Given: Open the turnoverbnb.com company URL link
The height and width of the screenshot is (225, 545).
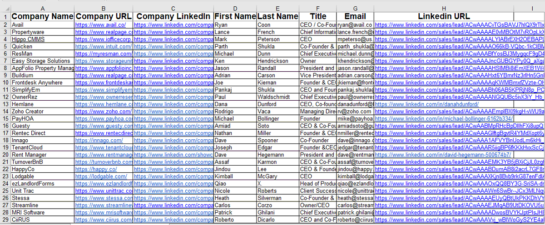Looking at the screenshot, I should coord(104,162).
